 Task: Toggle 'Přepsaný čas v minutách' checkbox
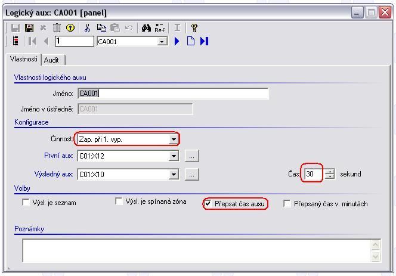pos(287,204)
